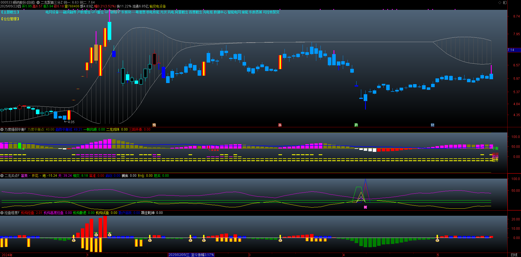The image size is (521, 257).
Task: Open 力度强弱平衡F indicator dropdown arrow
Action: (2, 129)
